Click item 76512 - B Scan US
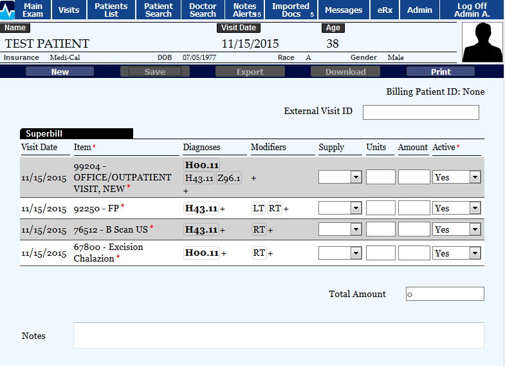Screen dimensions: 505x366 coord(111,229)
